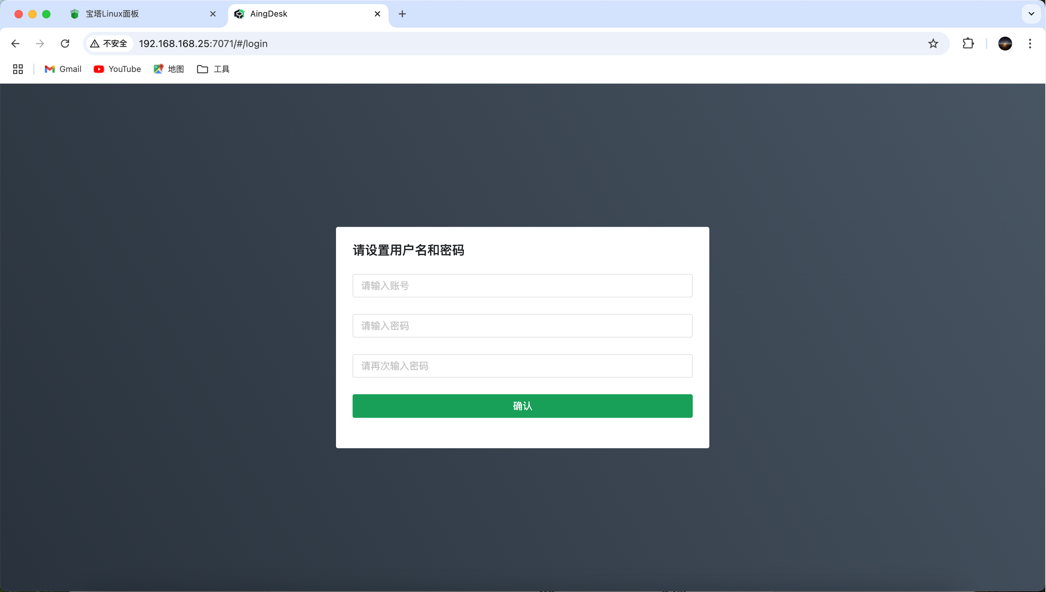The height and width of the screenshot is (592, 1046).
Task: Open the browser extensions puzzle icon
Action: point(968,44)
